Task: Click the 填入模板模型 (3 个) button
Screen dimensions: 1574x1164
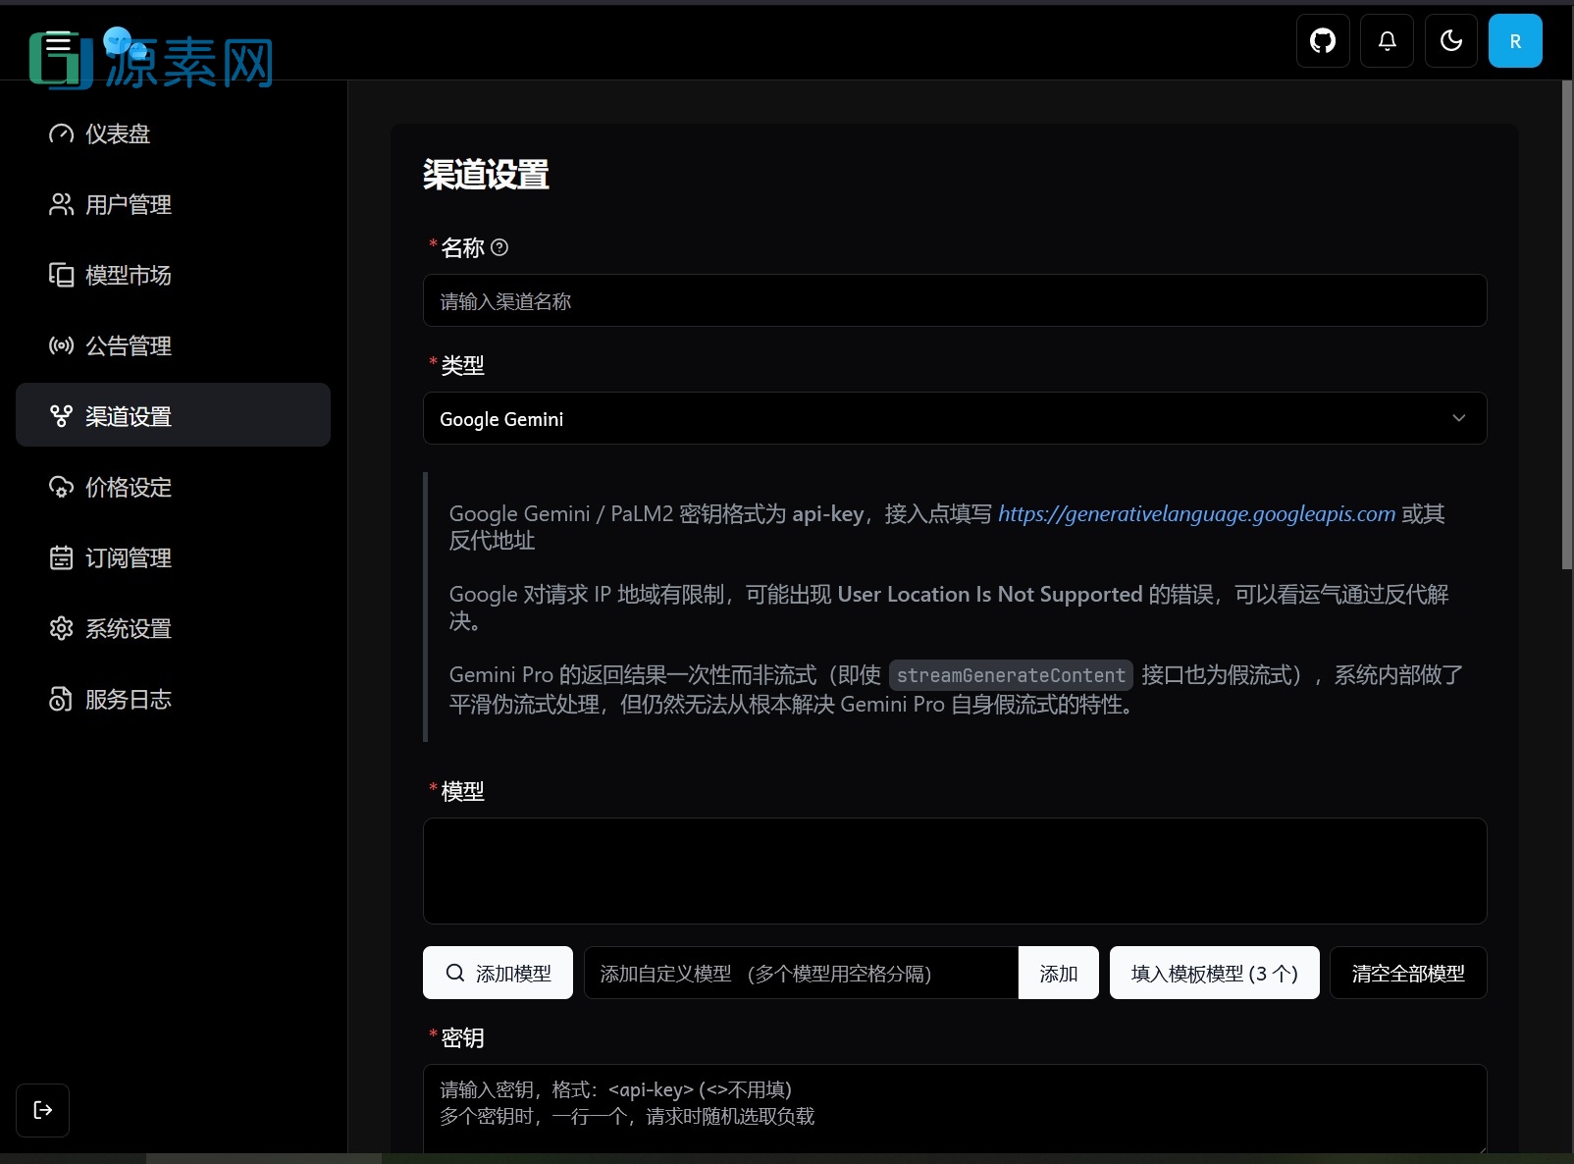Action: [1214, 973]
